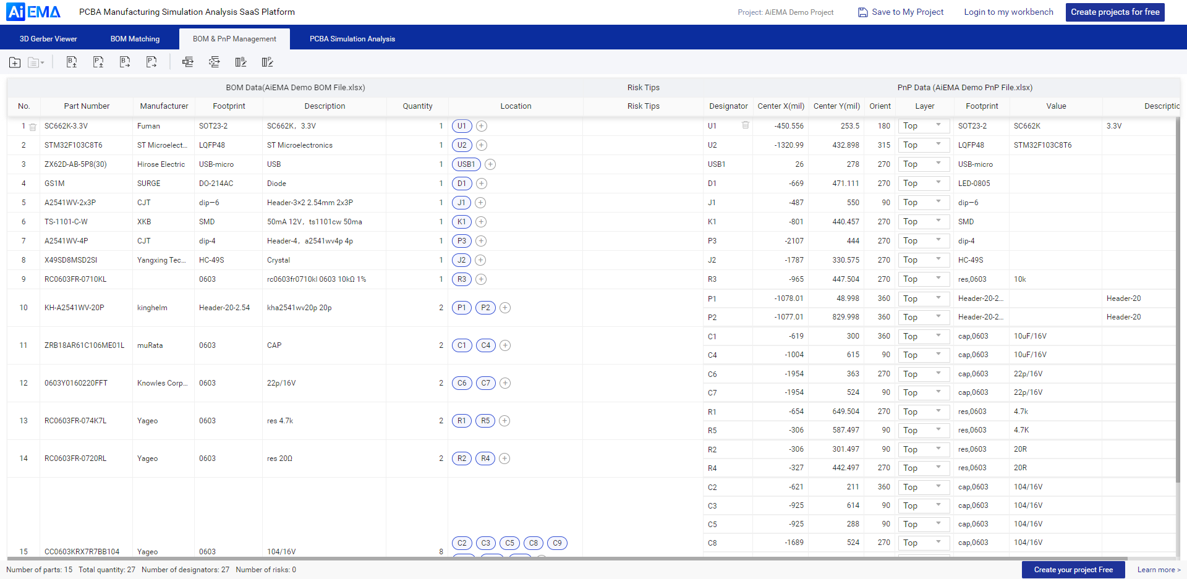Switch to BOM Matching tab
This screenshot has height=579, width=1187.
(135, 39)
